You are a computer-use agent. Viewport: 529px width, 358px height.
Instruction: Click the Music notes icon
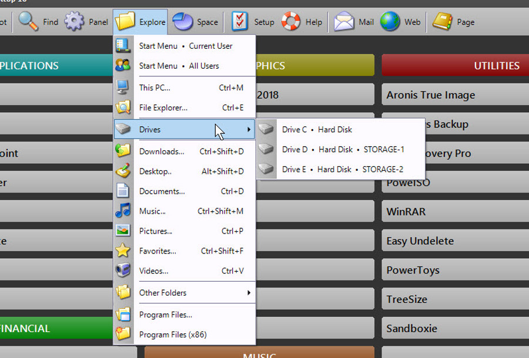click(x=123, y=211)
